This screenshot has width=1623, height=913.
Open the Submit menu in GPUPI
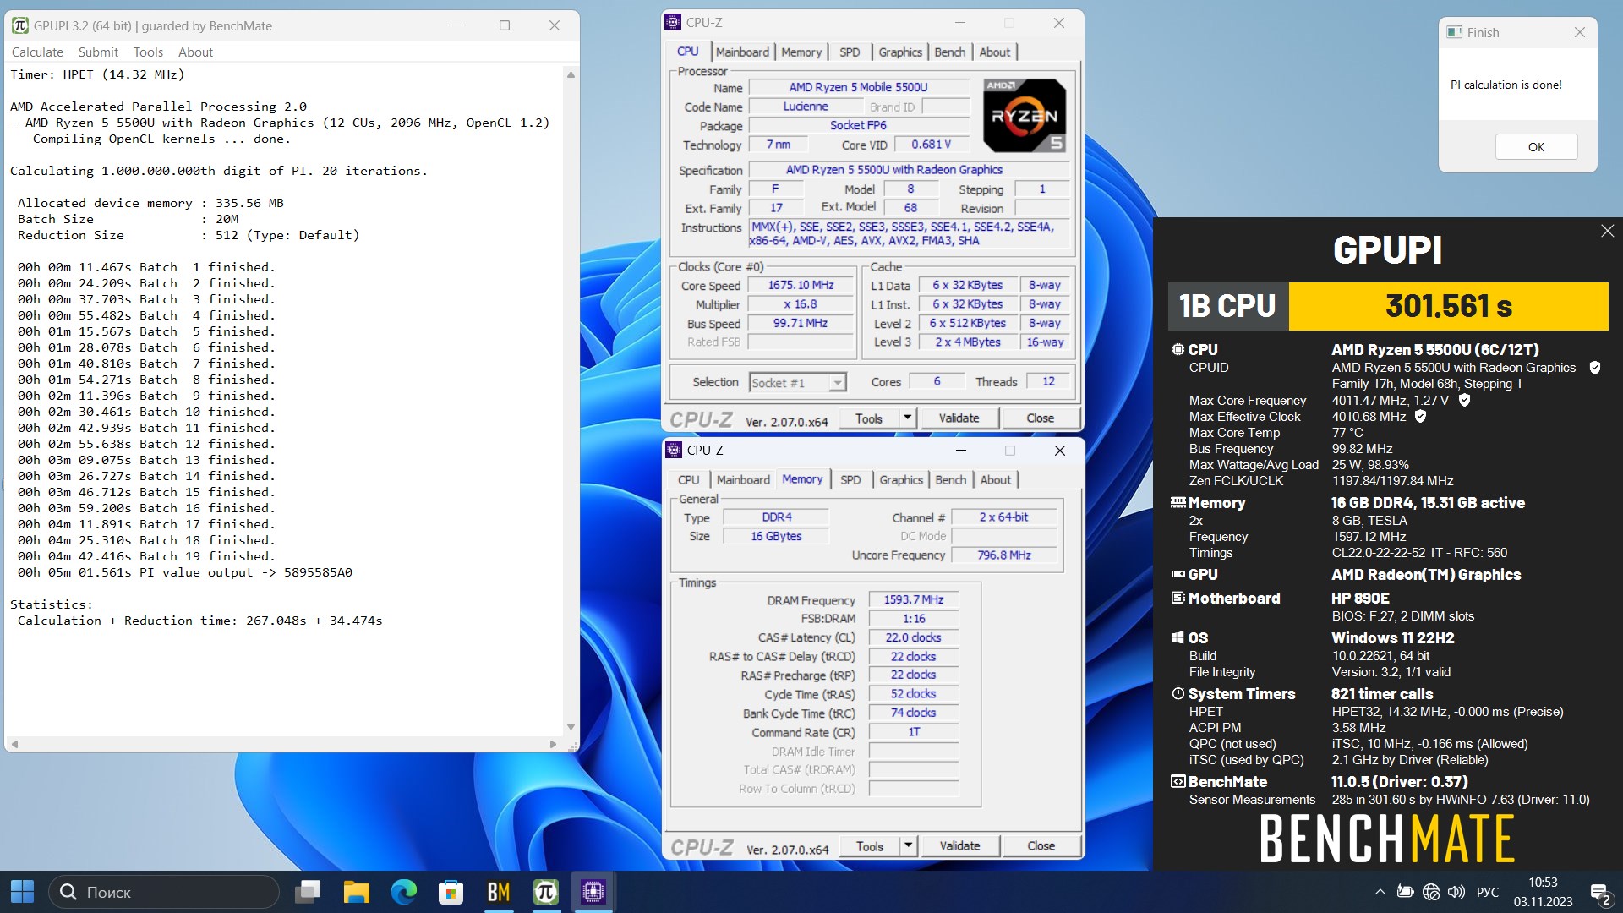98,52
